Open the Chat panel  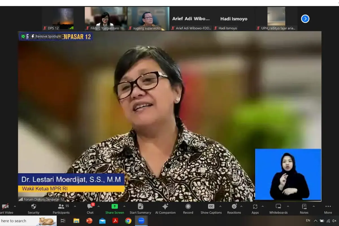tap(90, 209)
